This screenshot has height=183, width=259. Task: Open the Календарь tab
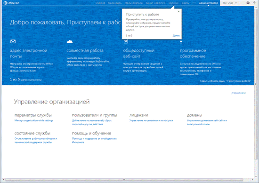coord(115,3)
